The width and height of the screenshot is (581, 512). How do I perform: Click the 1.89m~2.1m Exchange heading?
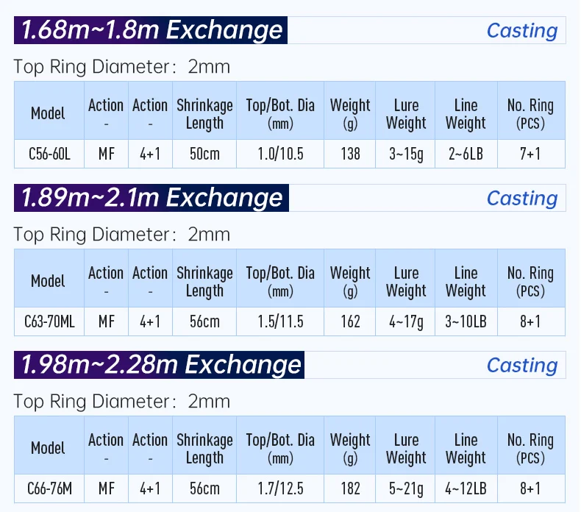pyautogui.click(x=151, y=198)
